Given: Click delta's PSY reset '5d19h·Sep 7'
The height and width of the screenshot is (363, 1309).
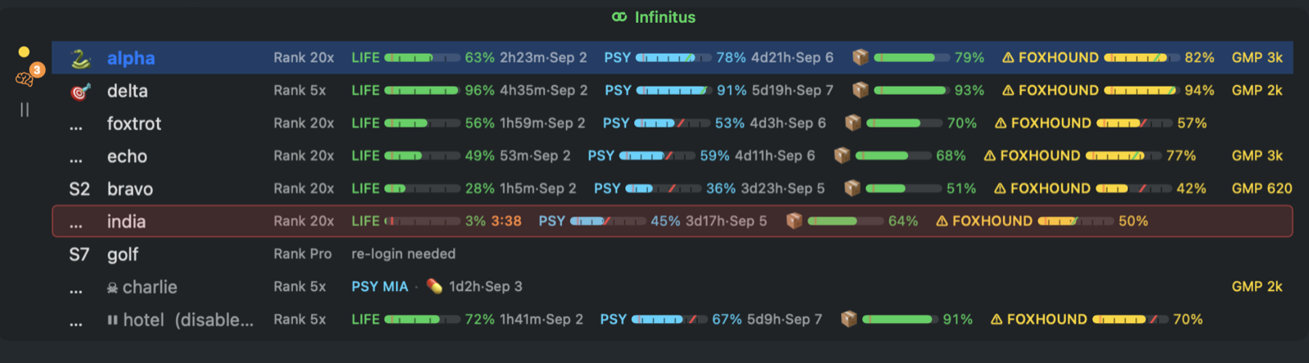Looking at the screenshot, I should coord(793,91).
